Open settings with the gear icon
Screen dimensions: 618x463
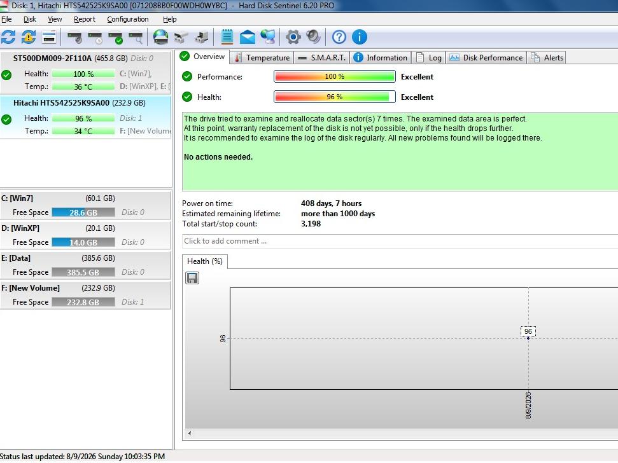[x=293, y=37]
